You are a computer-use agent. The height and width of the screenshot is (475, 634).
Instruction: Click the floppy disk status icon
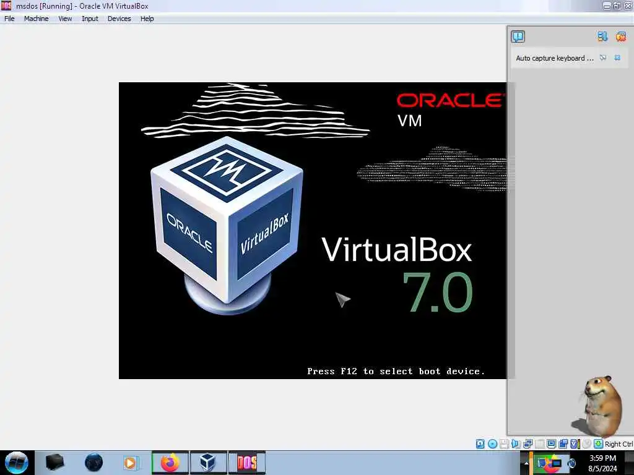tap(504, 444)
